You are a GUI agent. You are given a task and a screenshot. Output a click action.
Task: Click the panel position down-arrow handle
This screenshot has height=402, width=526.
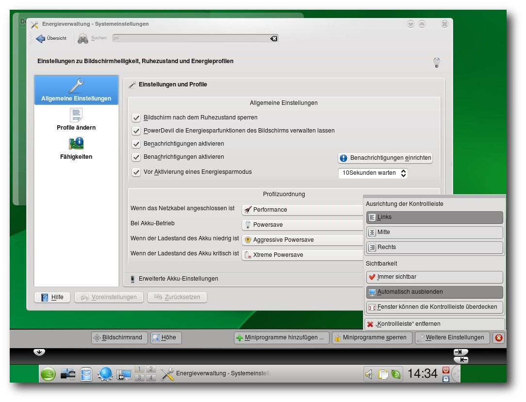point(39,352)
